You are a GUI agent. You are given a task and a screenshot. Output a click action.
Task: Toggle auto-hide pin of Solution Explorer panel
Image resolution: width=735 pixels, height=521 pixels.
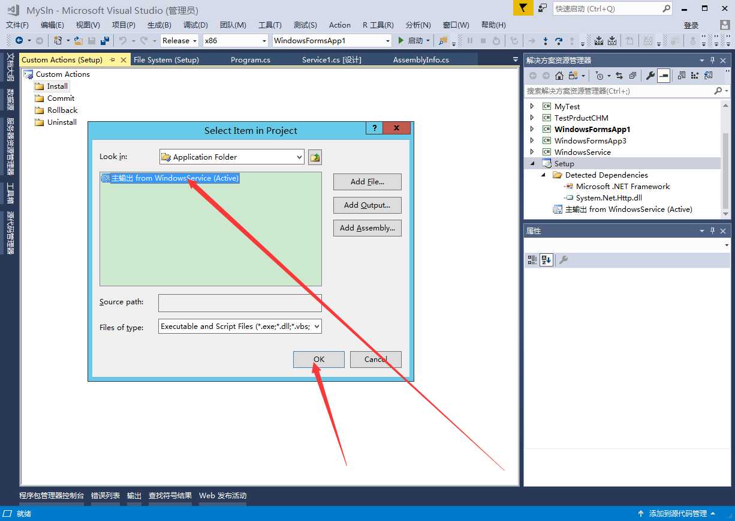[x=713, y=61]
